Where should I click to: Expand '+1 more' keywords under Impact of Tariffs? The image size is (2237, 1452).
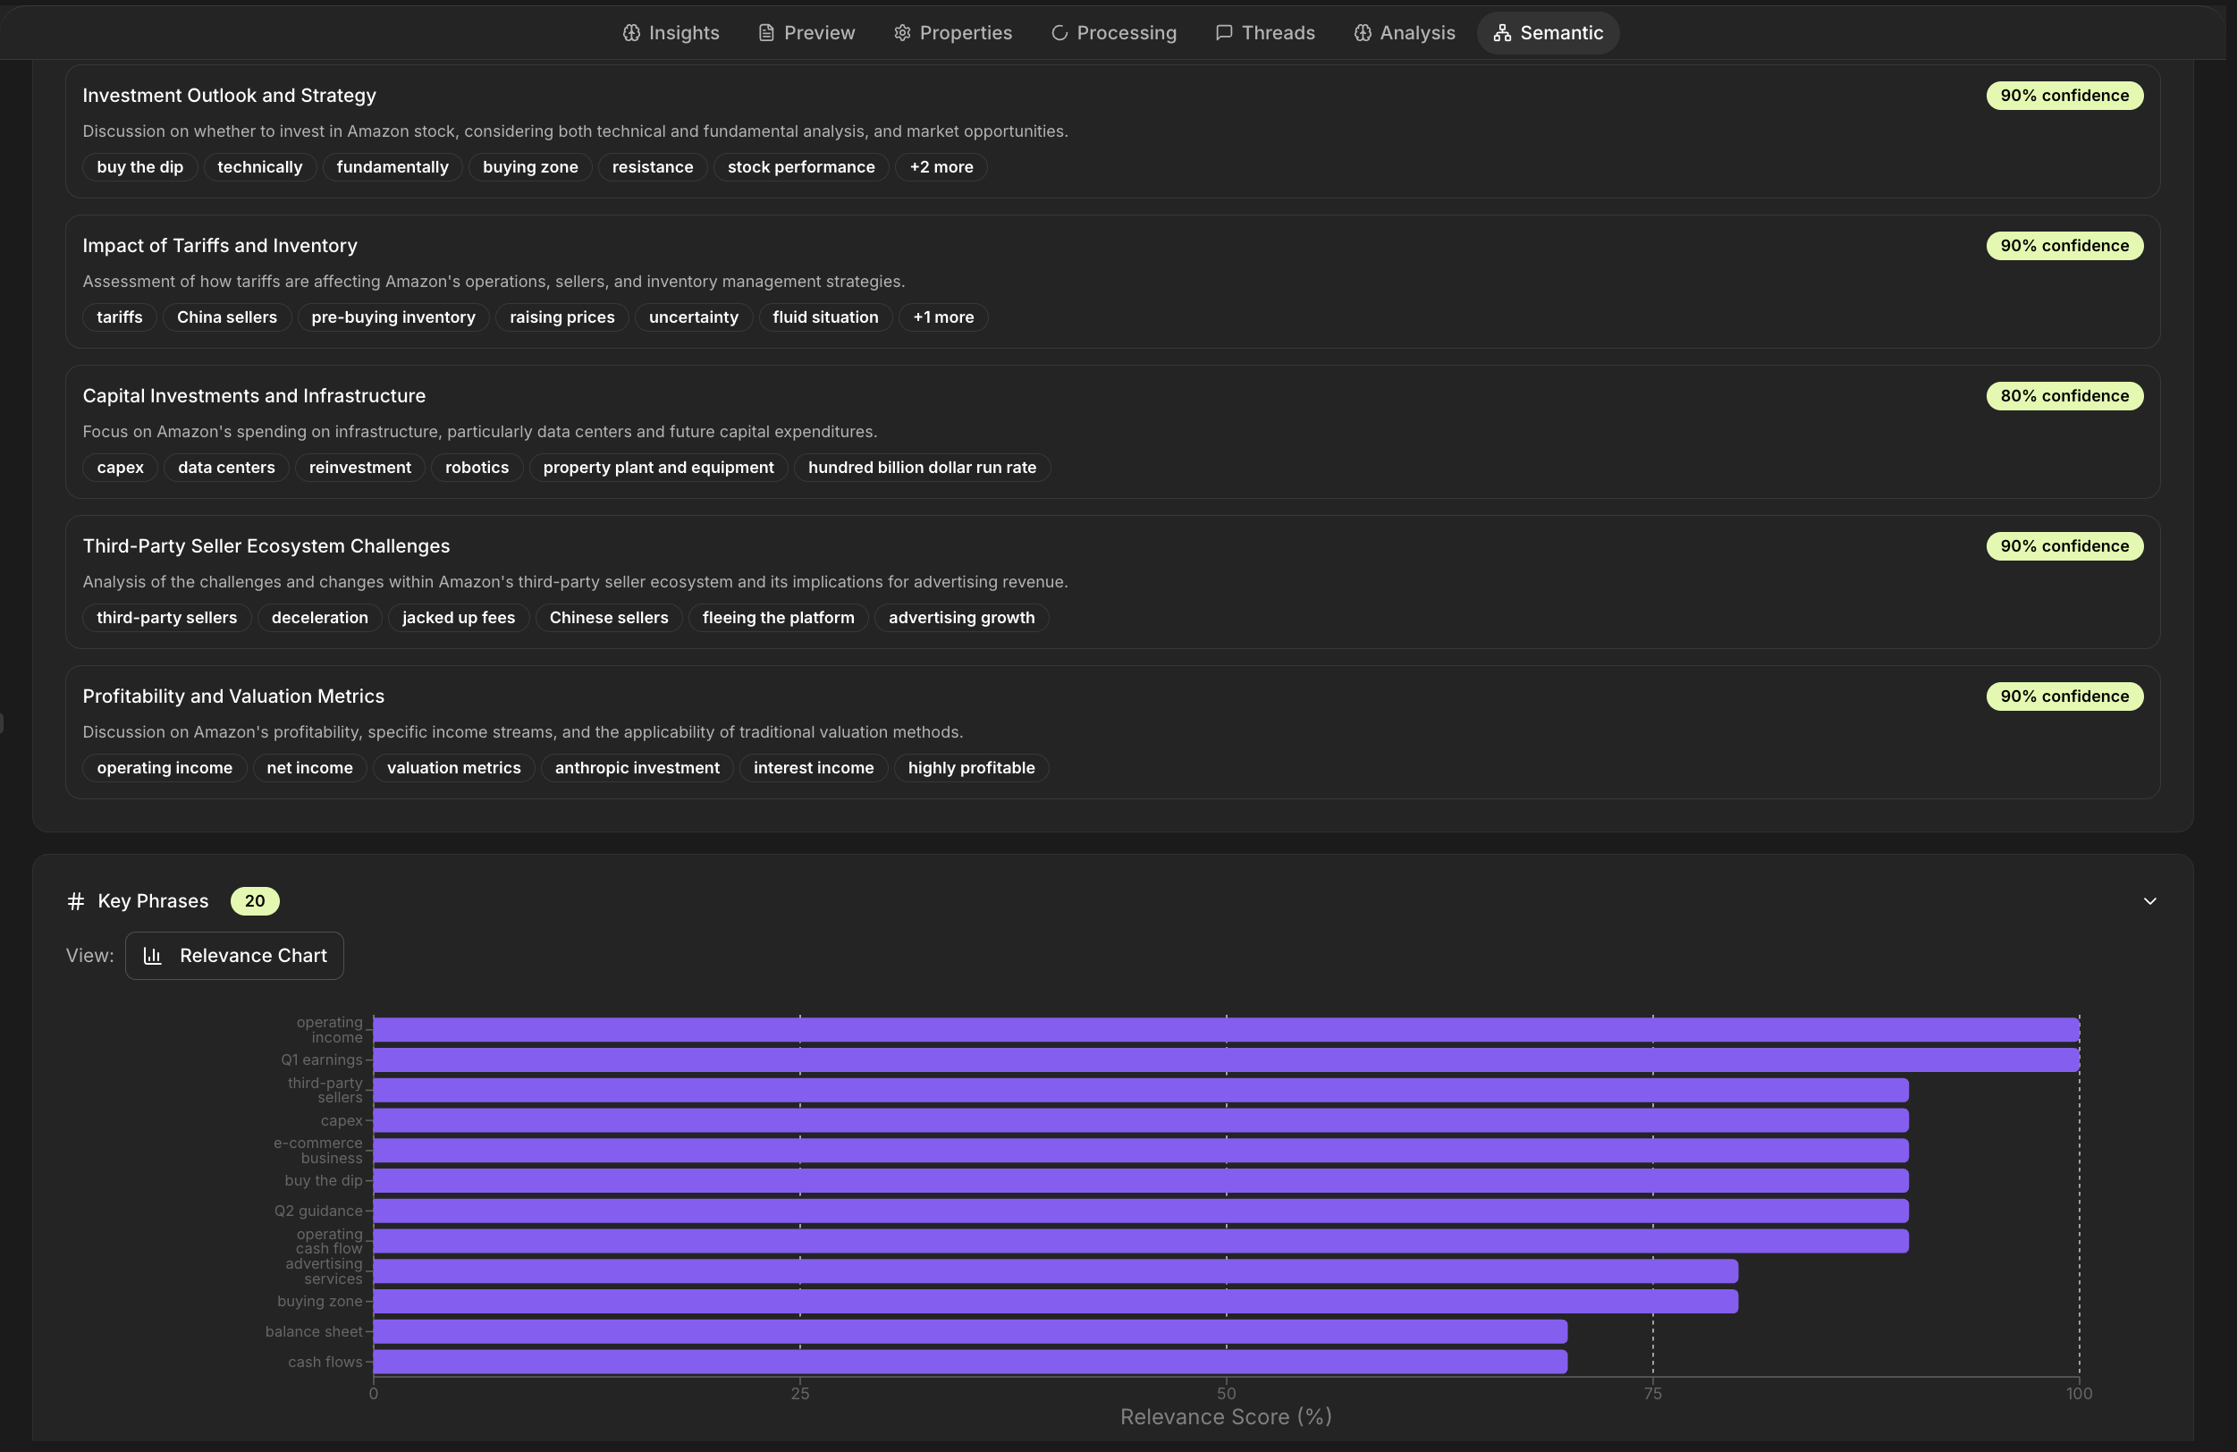(942, 317)
